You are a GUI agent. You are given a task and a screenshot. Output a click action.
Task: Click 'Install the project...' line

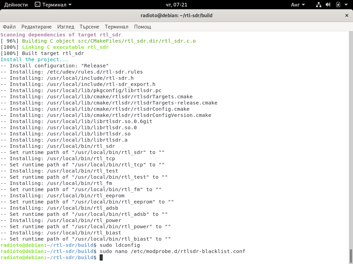click(34, 59)
